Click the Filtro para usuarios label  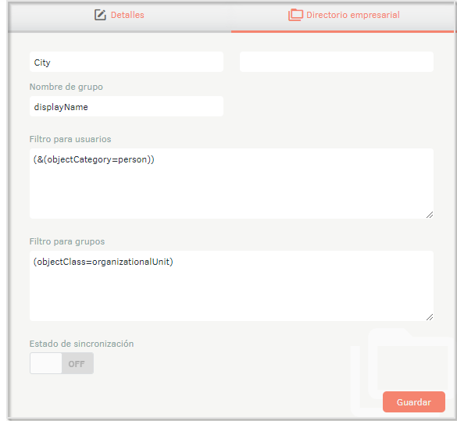click(x=70, y=139)
